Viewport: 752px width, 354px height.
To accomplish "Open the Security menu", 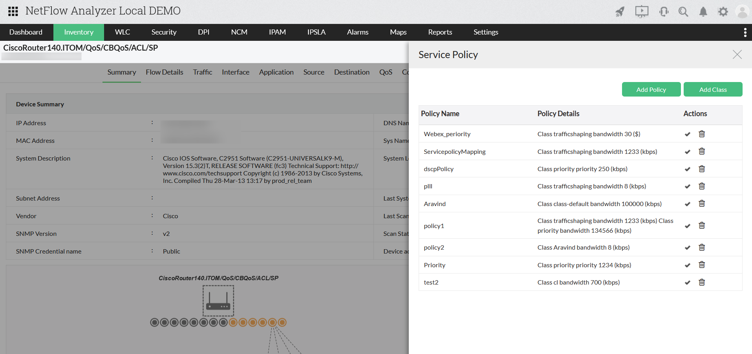I will click(164, 32).
